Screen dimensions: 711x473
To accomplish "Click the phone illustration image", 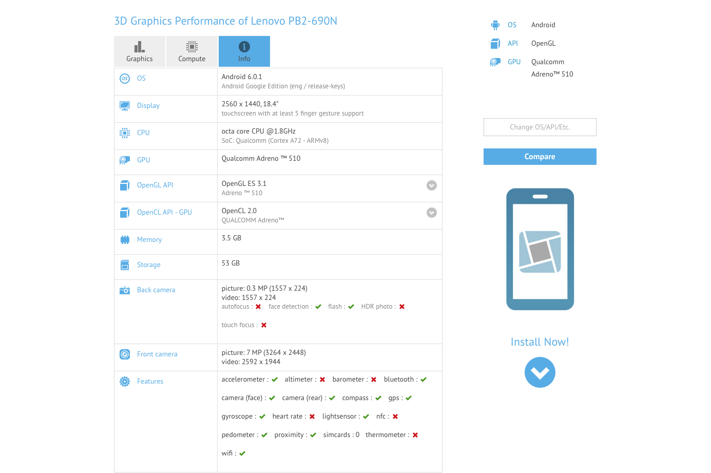I will coord(540,249).
